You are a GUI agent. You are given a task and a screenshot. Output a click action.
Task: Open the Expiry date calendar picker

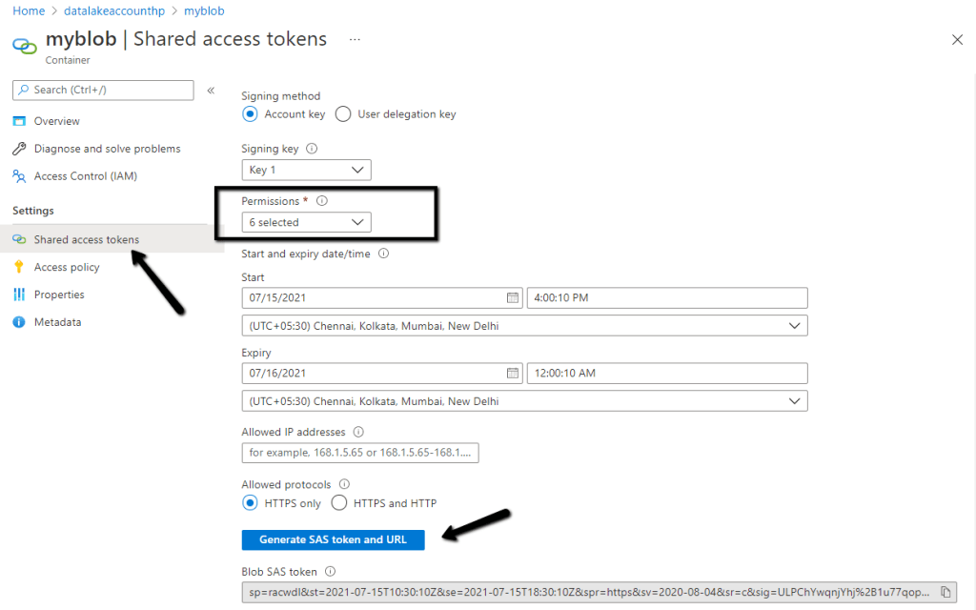(x=513, y=373)
